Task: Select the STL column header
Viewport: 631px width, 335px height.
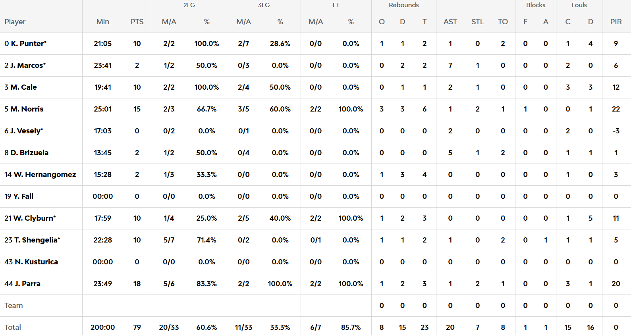Action: [477, 22]
